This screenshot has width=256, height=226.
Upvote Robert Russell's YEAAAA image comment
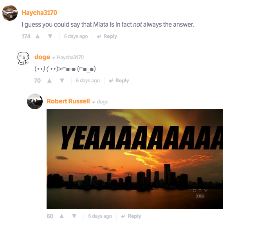pyautogui.click(x=62, y=216)
